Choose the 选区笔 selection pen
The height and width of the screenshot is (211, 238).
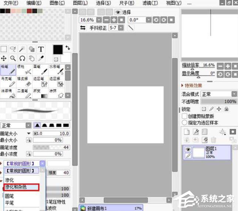40,82
